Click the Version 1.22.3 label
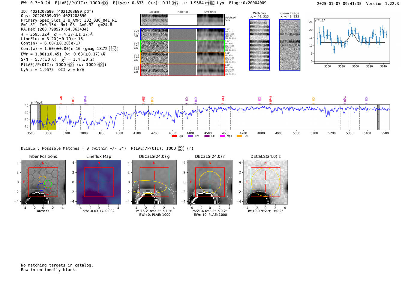The height and width of the screenshot is (286, 420). (382, 4)
